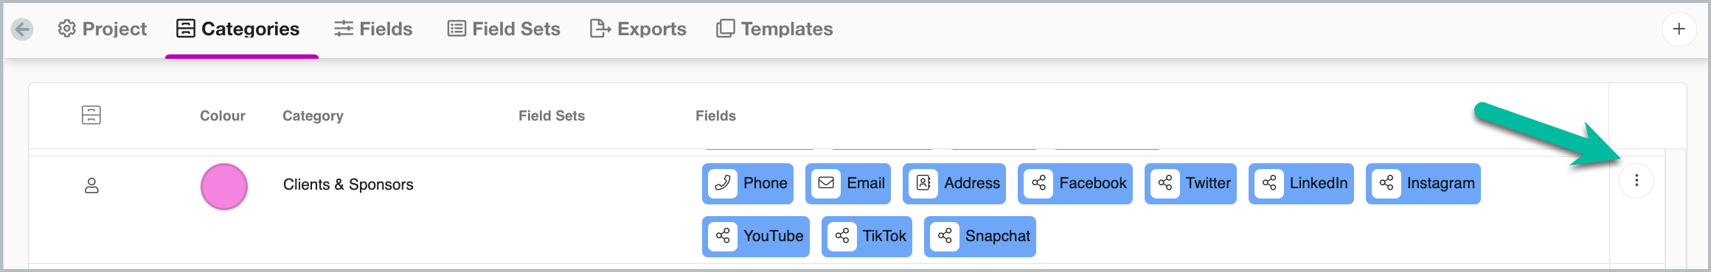Open the Field Sets tab
Viewport: 1711px width, 272px height.
tap(504, 29)
